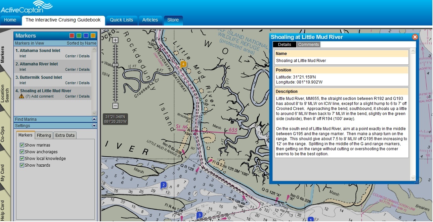Click the map zoom in plus button
Screen dimensions: 433x222
115,40
